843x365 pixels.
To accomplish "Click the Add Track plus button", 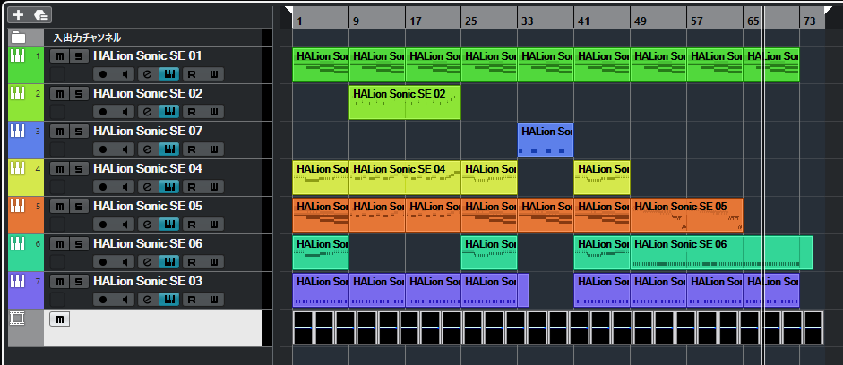I will click(x=19, y=14).
